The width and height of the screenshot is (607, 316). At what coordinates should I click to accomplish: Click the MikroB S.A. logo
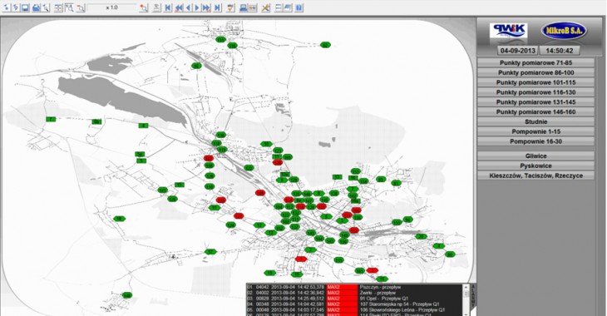[x=564, y=31]
